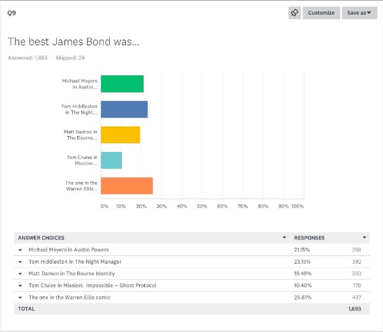Pin question Q9 with the pushpin icon
The image size is (383, 332).
294,13
